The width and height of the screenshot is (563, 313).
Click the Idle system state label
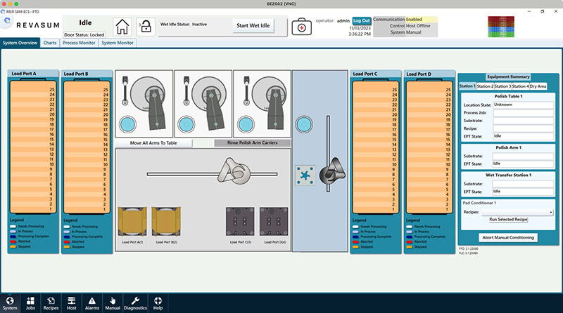click(x=85, y=22)
